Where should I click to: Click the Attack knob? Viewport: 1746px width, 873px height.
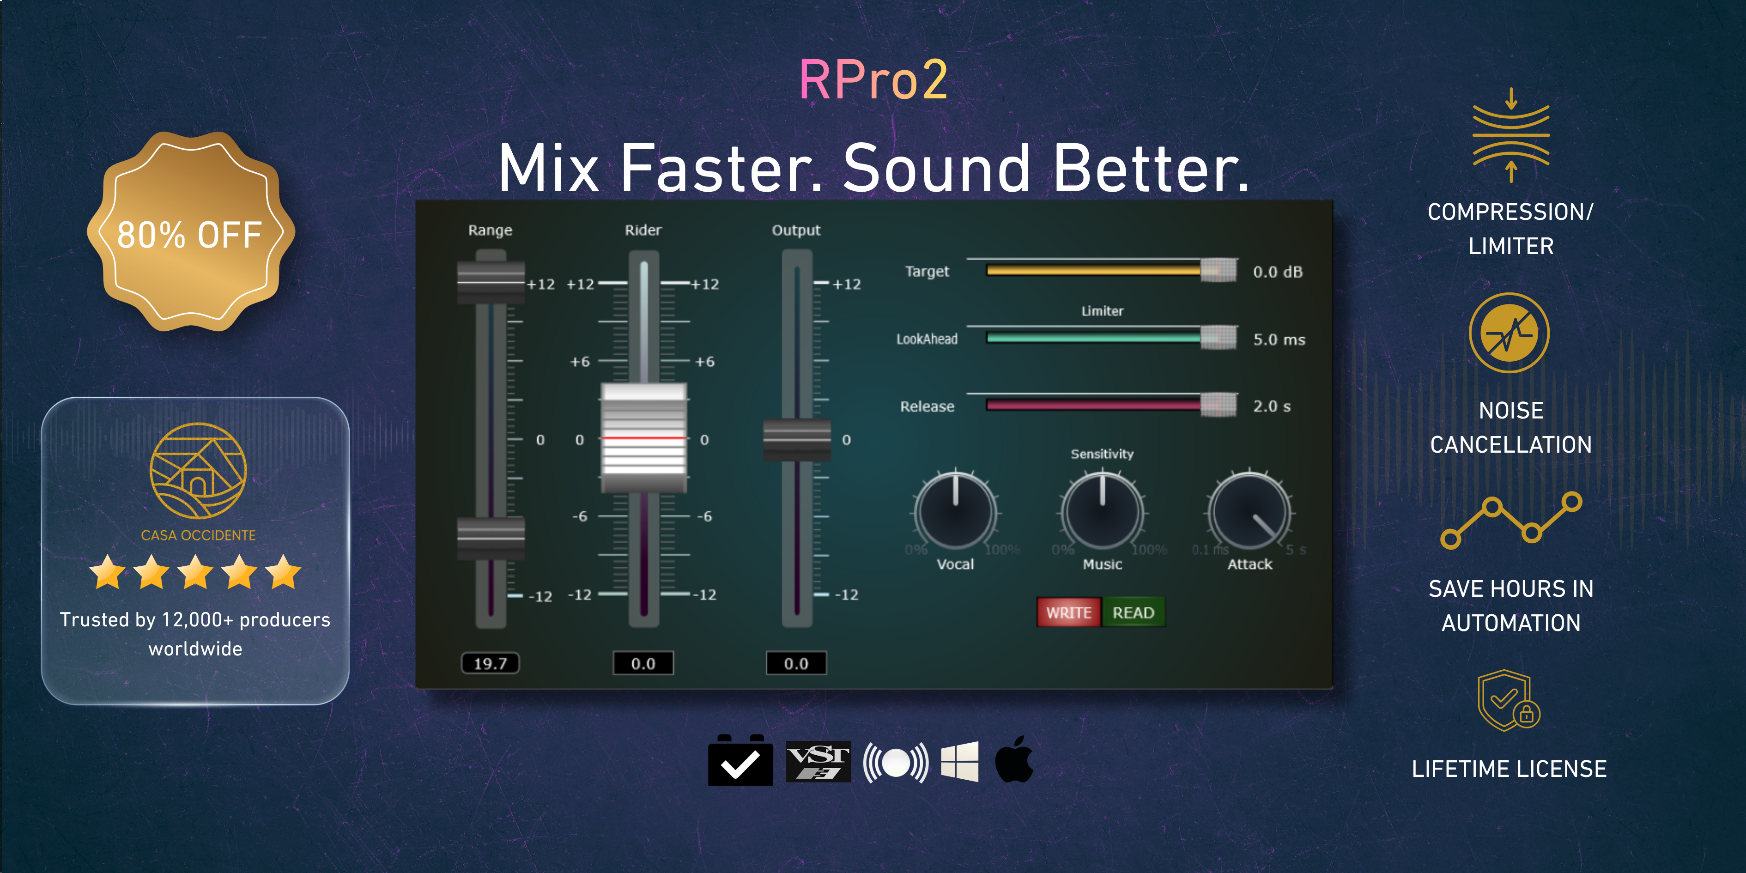(1250, 510)
